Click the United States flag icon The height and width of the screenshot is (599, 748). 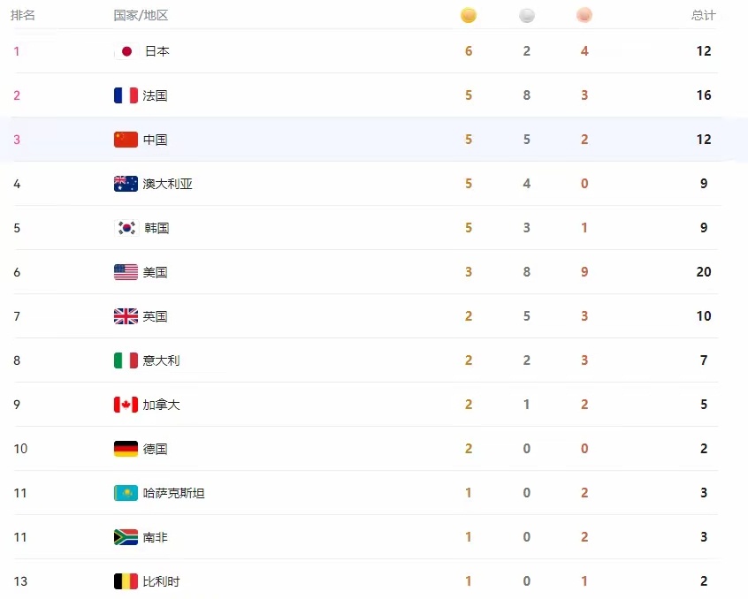pyautogui.click(x=126, y=272)
